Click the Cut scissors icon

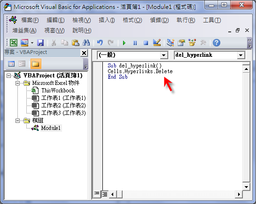pos(54,43)
